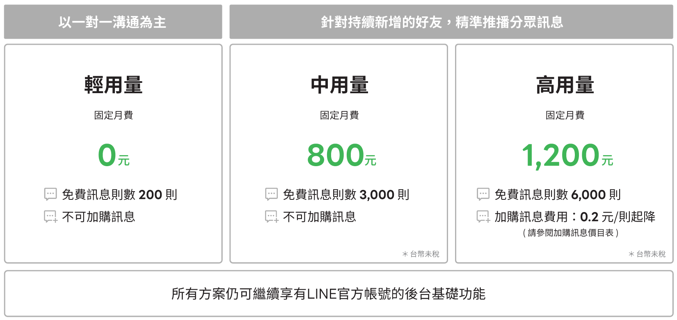The width and height of the screenshot is (677, 320).
Task: Click the add-message icon beside 加購訊息費用
Action: (x=483, y=217)
